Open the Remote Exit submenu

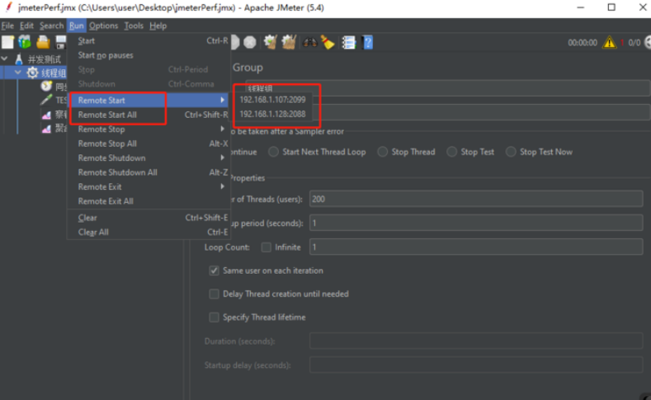pyautogui.click(x=149, y=186)
